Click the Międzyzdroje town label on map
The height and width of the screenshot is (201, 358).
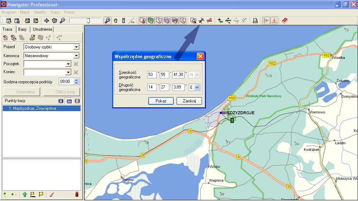point(238,113)
